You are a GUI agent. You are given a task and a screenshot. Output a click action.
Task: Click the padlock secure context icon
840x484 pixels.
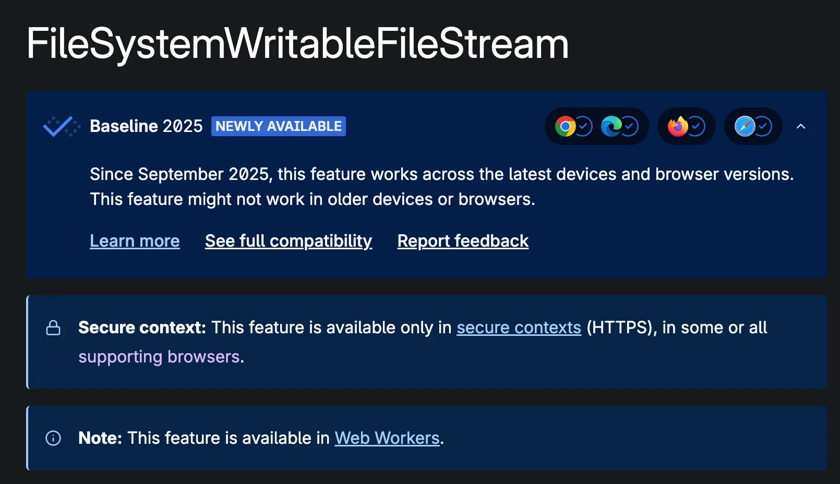coord(53,328)
